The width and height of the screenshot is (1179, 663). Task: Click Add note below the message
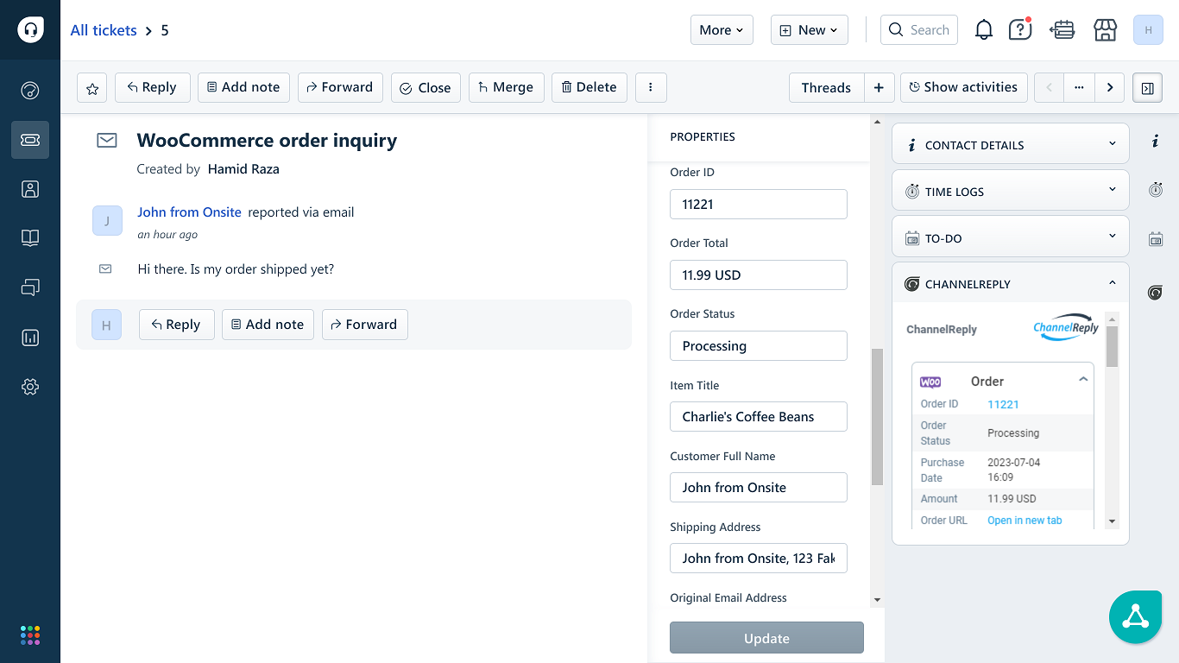point(268,325)
